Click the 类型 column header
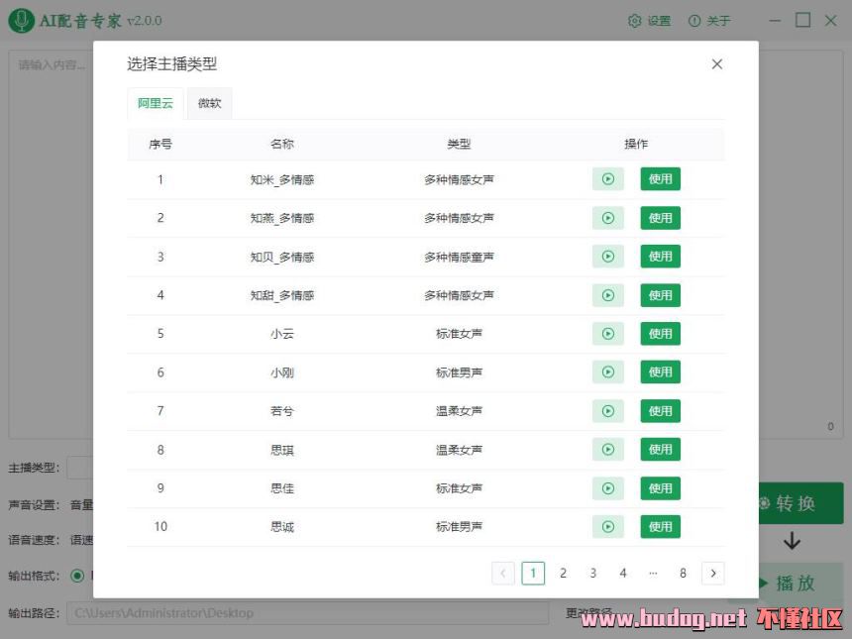852x639 pixels. 459,144
